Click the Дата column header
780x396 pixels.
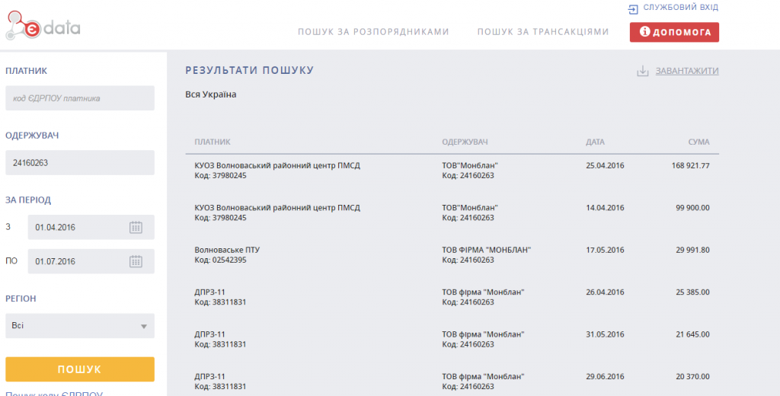(x=595, y=142)
